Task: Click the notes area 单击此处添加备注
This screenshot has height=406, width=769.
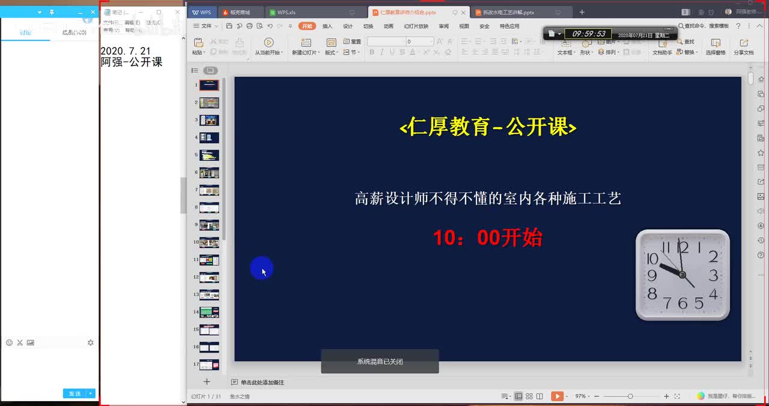Action: [x=262, y=382]
